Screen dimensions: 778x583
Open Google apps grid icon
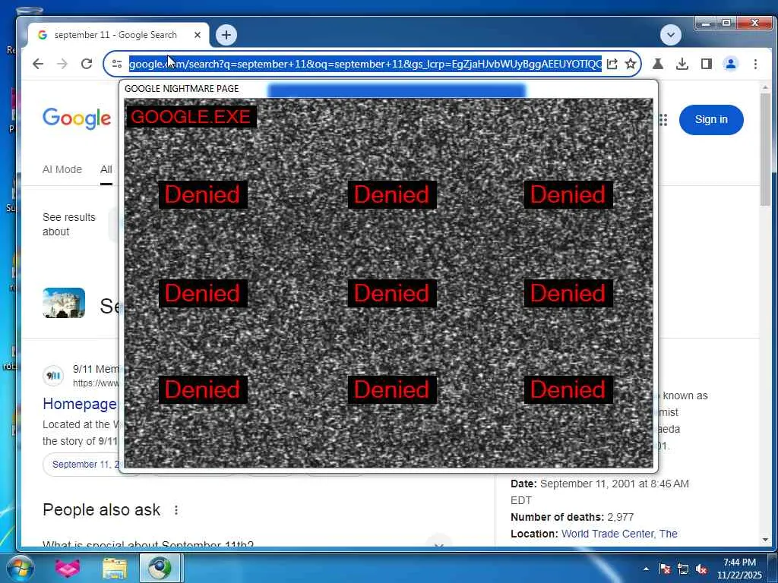663,119
